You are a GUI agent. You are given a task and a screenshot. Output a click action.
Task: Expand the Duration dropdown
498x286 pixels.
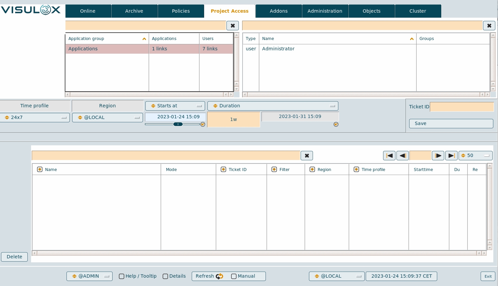(273, 106)
